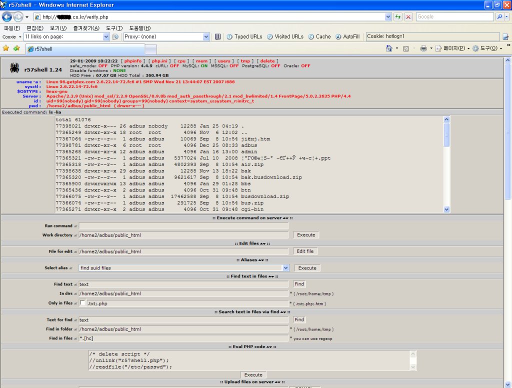Click the edit icon right of Cookie field

[x=505, y=37]
